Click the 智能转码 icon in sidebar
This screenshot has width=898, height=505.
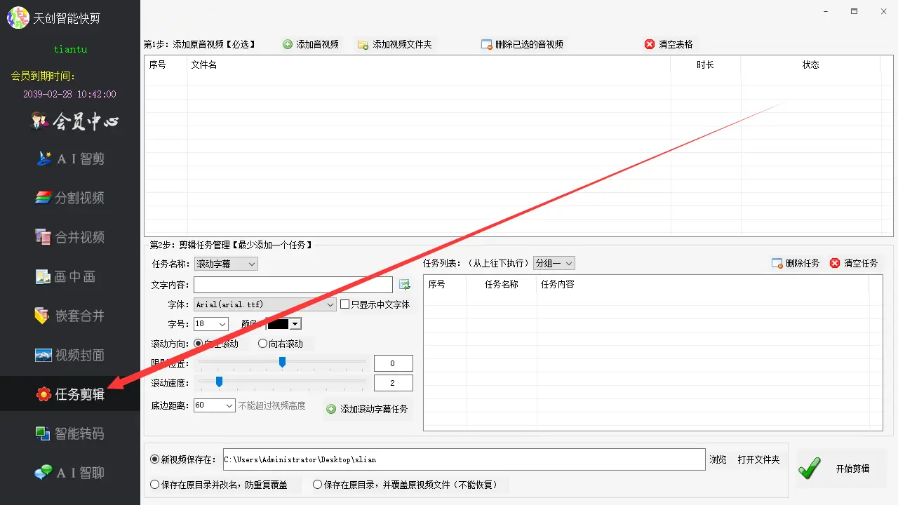[x=43, y=433]
